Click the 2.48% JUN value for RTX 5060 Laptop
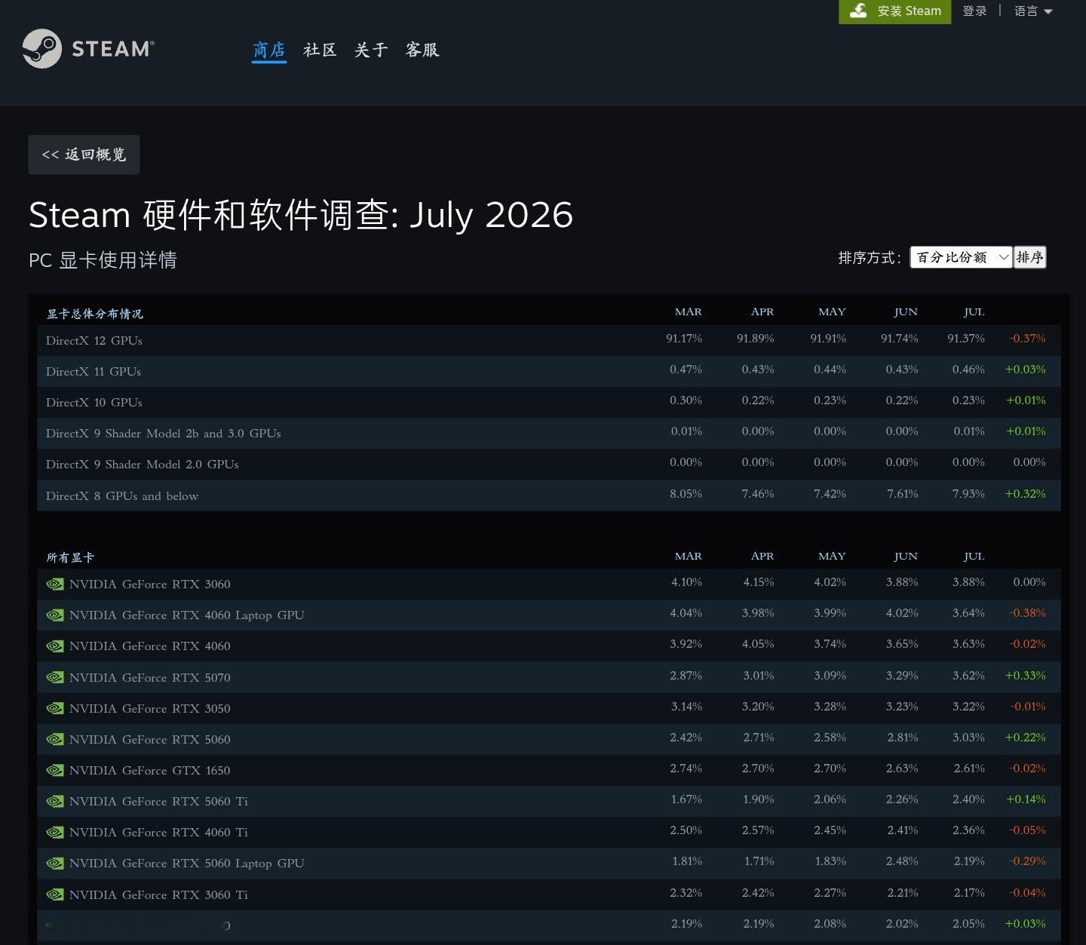The width and height of the screenshot is (1086, 945). pos(902,861)
